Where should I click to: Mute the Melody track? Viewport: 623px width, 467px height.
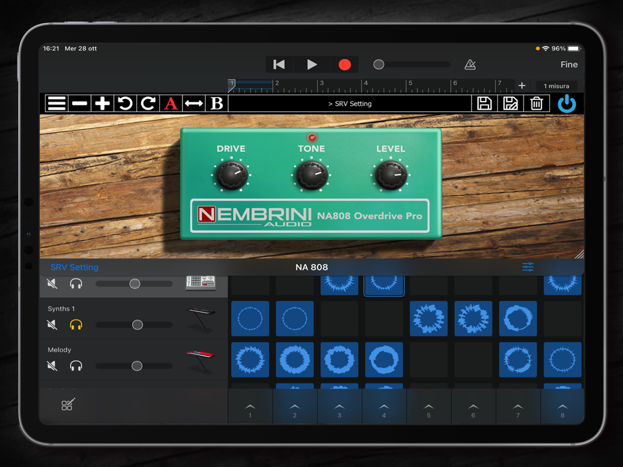52,366
